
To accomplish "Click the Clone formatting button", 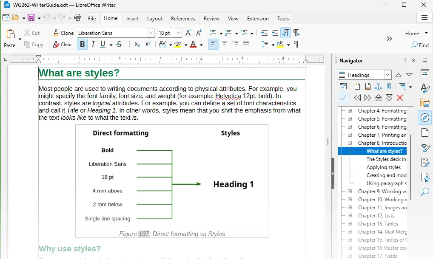I will 63,33.
